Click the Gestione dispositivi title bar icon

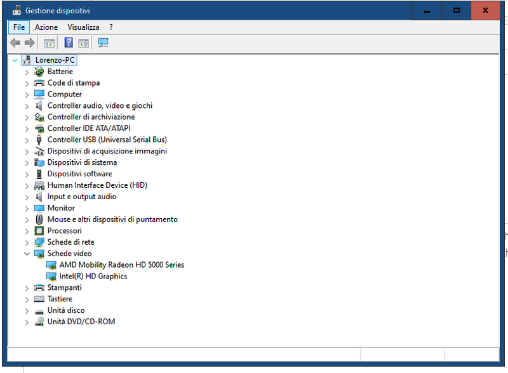point(17,10)
